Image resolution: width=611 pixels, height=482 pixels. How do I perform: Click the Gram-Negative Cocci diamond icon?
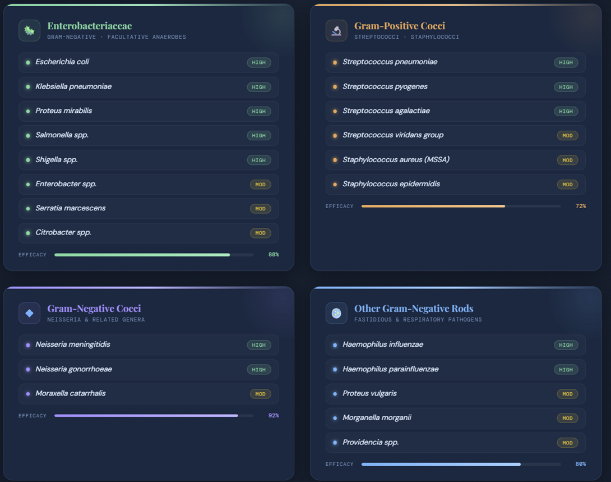point(29,313)
